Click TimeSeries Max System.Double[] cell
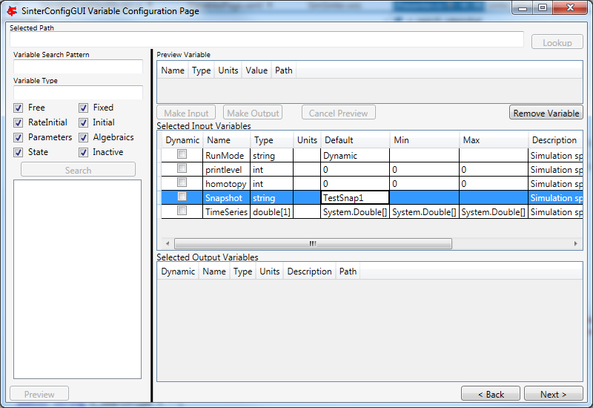Screen dimensions: 593x408 click(494, 211)
